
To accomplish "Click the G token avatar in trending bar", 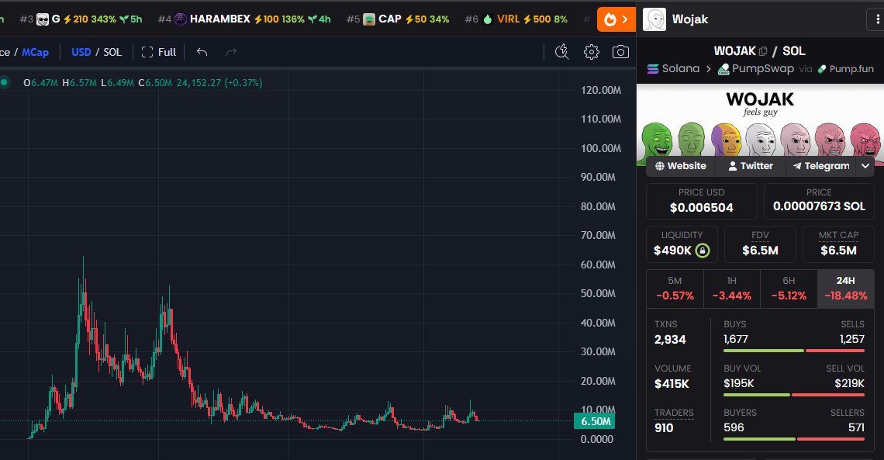I will tap(43, 19).
